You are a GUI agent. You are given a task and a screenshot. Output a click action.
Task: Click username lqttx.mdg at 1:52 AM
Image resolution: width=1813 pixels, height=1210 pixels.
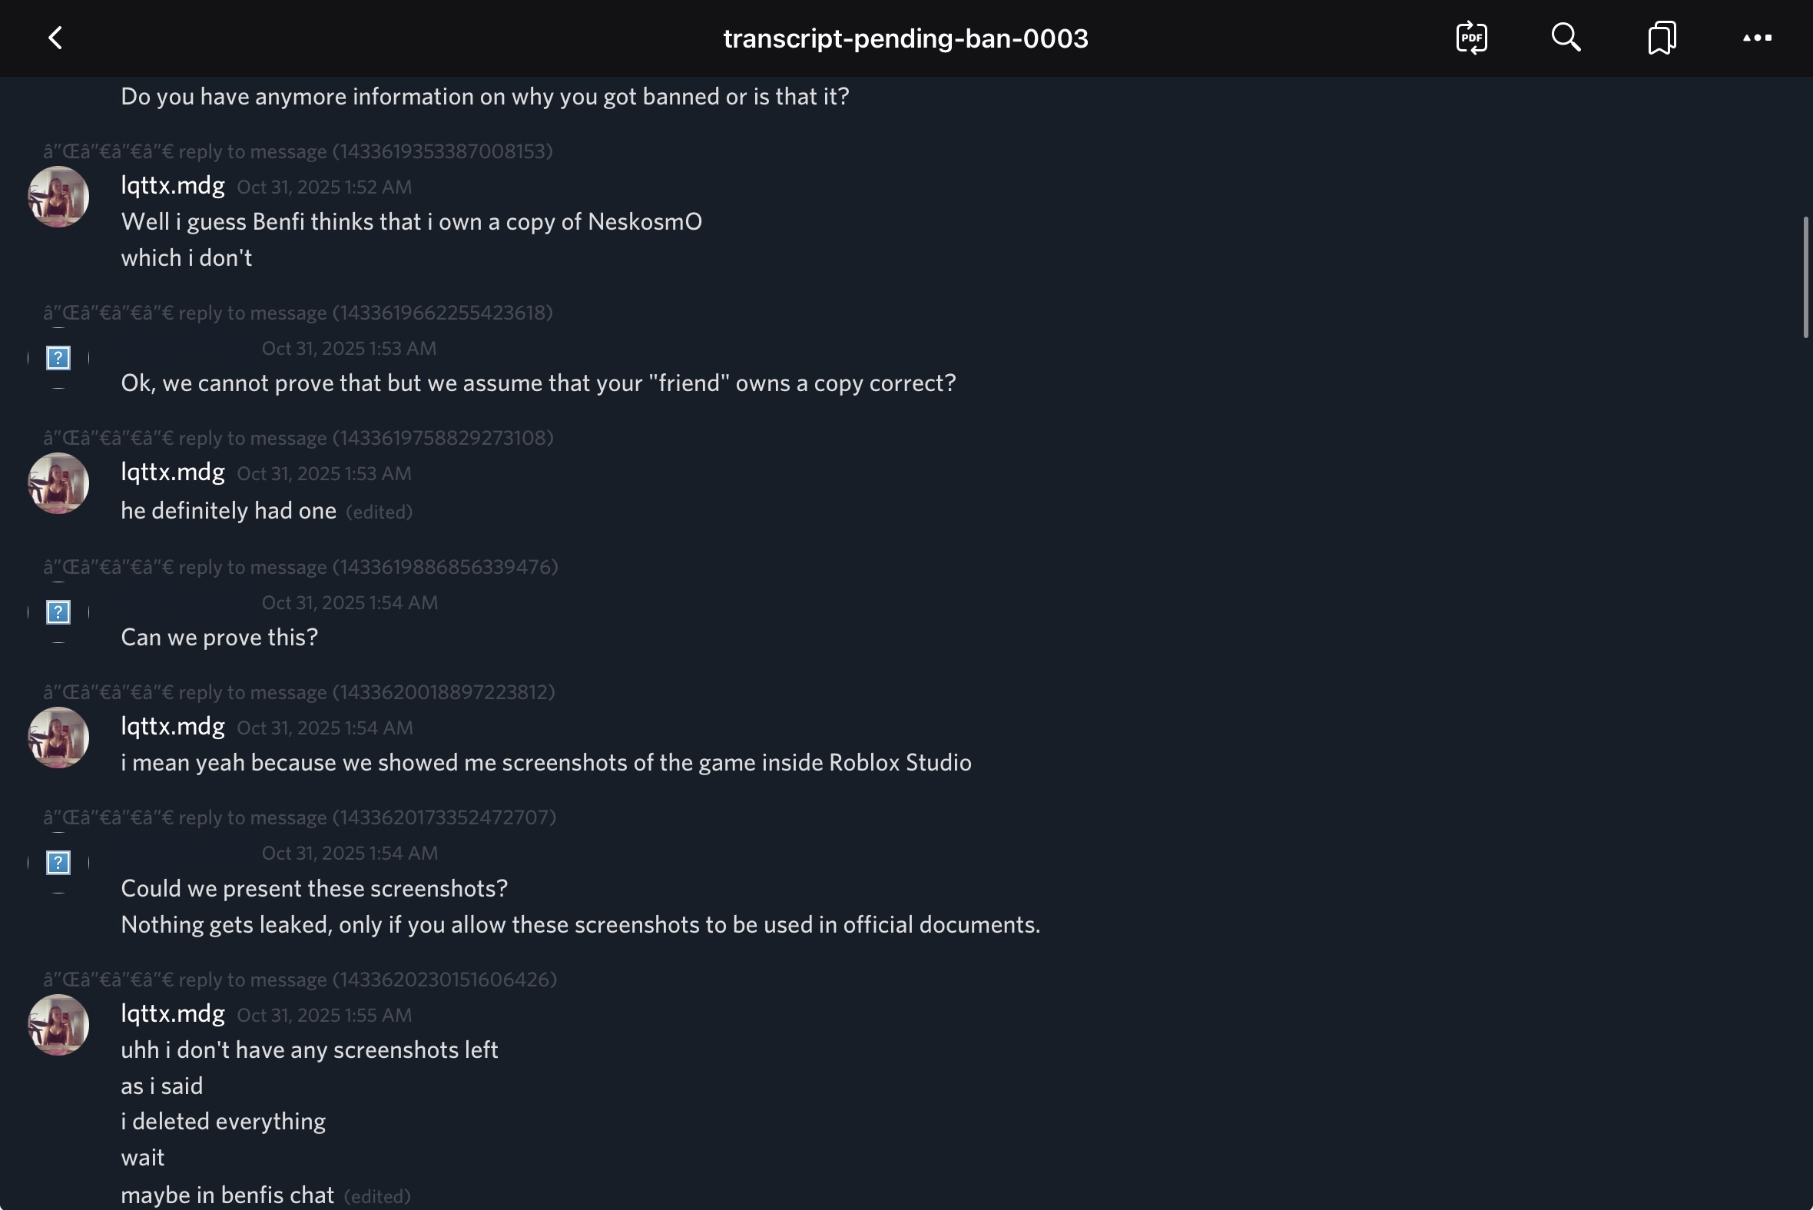click(173, 185)
